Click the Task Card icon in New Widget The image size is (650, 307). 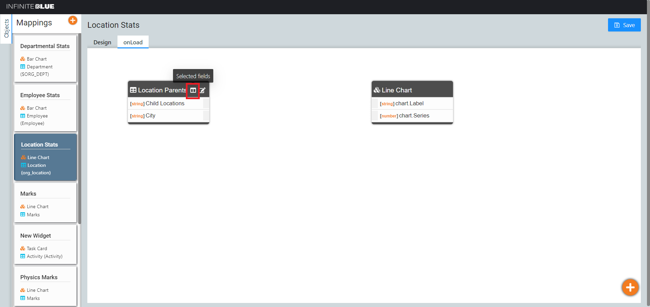(23, 248)
